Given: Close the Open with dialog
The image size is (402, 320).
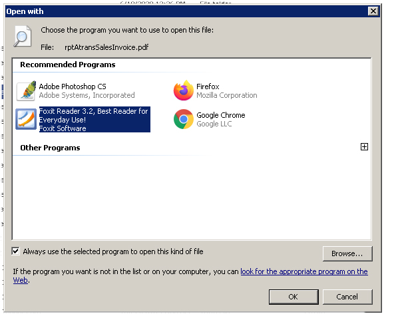Looking at the screenshot, I should coord(373,11).
